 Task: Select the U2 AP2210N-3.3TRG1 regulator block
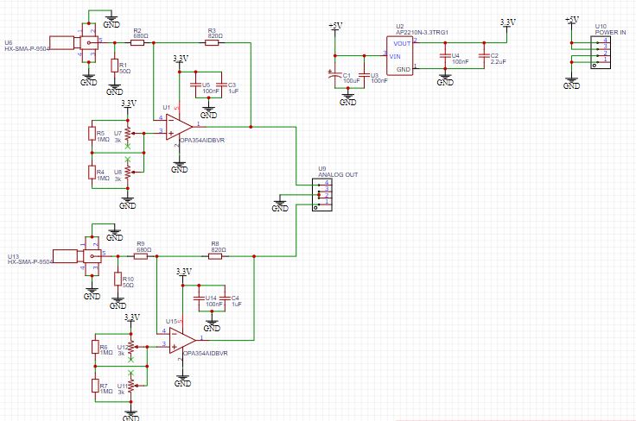click(400, 54)
